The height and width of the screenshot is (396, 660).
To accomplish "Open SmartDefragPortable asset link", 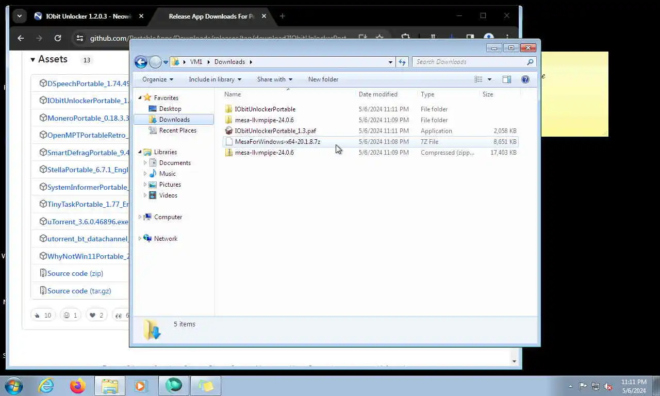I will click(88, 153).
